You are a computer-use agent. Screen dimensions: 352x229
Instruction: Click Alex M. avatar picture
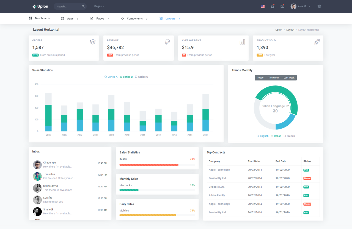293,6
